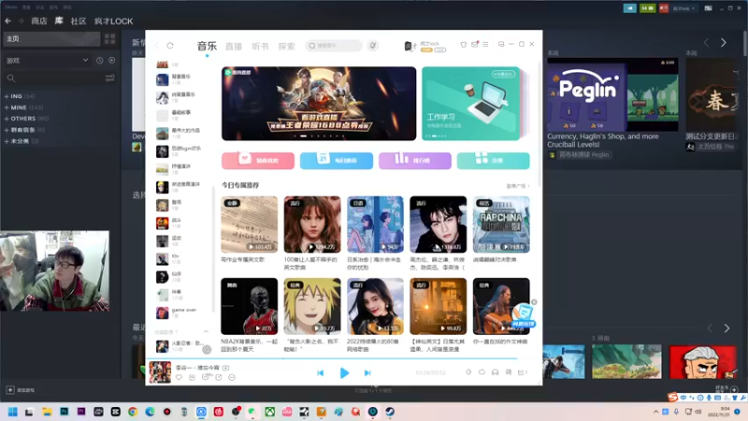Toggle the loop play mode
Viewport: 748px width, 421px height.
pos(482,371)
